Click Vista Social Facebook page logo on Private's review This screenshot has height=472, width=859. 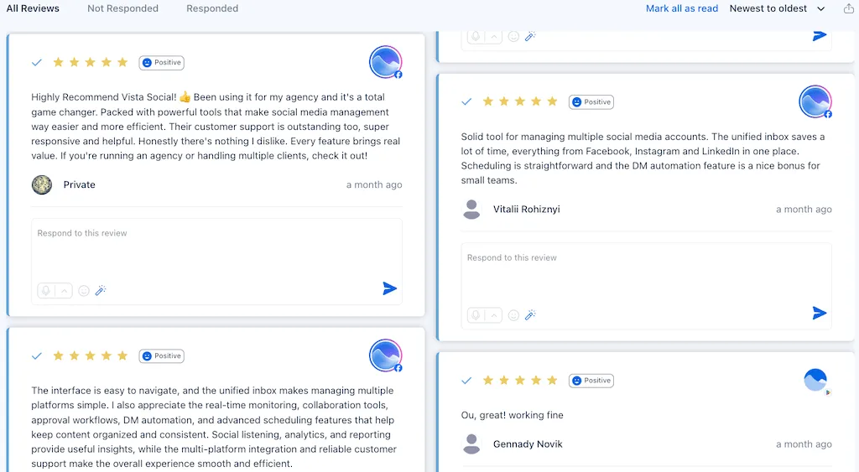tap(386, 62)
